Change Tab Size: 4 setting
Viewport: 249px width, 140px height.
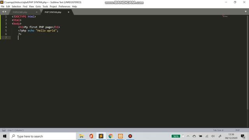218,130
